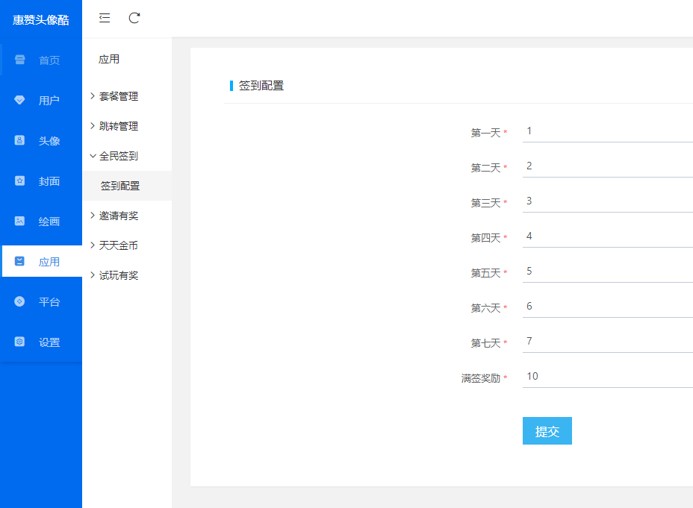This screenshot has width=693, height=508.
Task: Click the 签到配置 page heading
Action: [261, 86]
